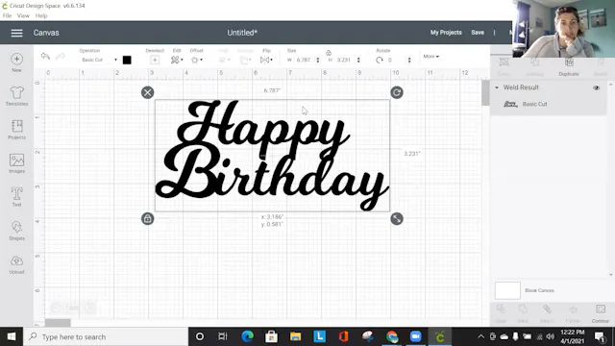The width and height of the screenshot is (615, 346).
Task: Open the Edit scissors tool
Action: (177, 60)
